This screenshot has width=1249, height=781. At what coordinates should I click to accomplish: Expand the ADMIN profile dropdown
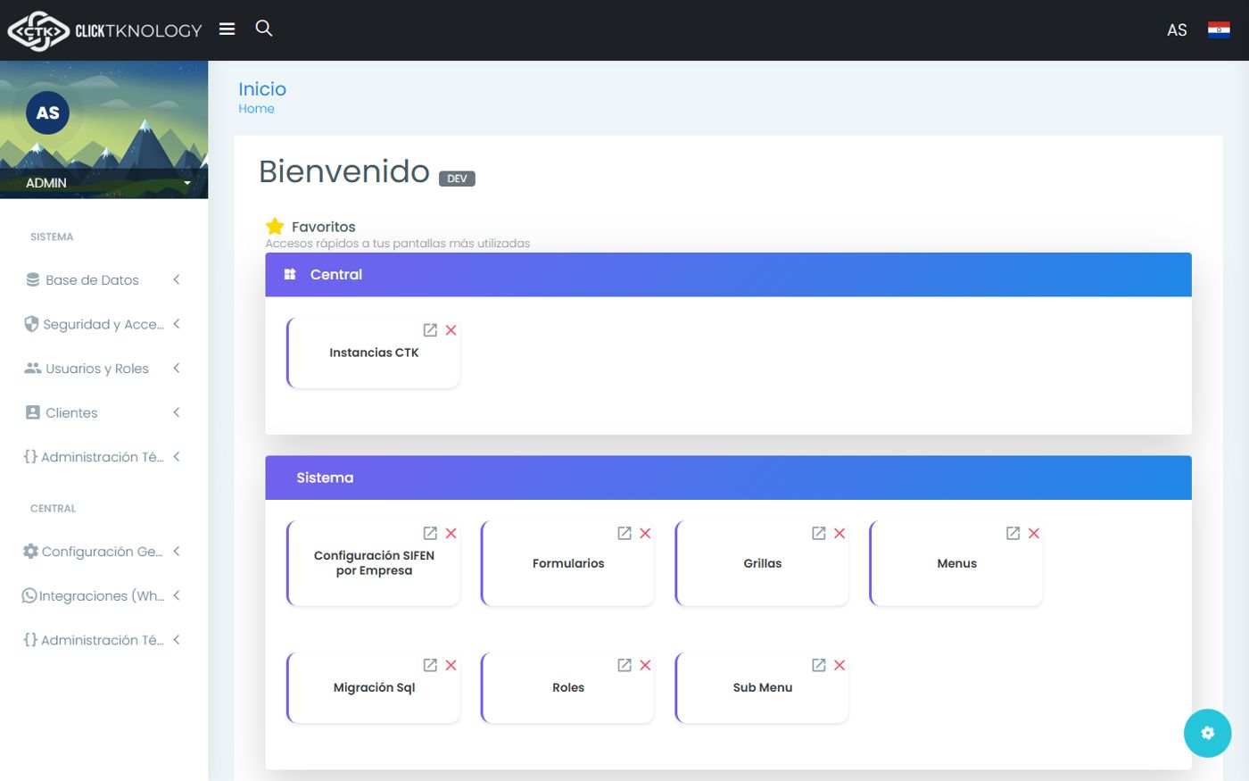[x=103, y=182]
